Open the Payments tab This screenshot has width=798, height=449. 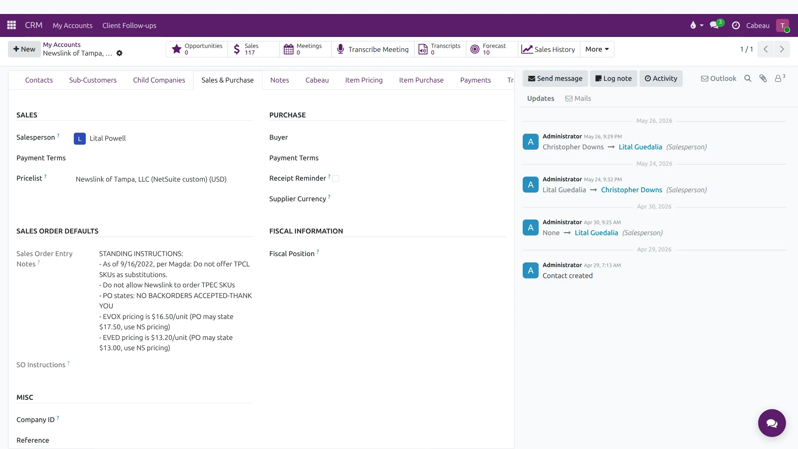pos(475,80)
